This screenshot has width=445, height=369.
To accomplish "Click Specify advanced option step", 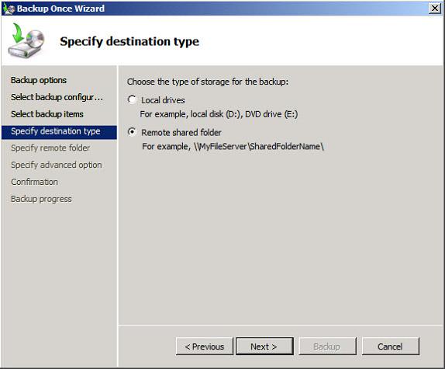I will tap(56, 165).
